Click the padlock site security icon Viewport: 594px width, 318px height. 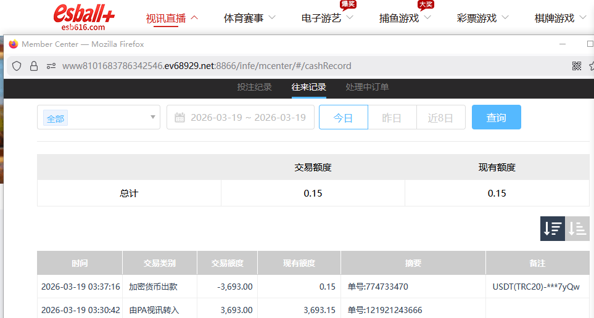click(34, 66)
